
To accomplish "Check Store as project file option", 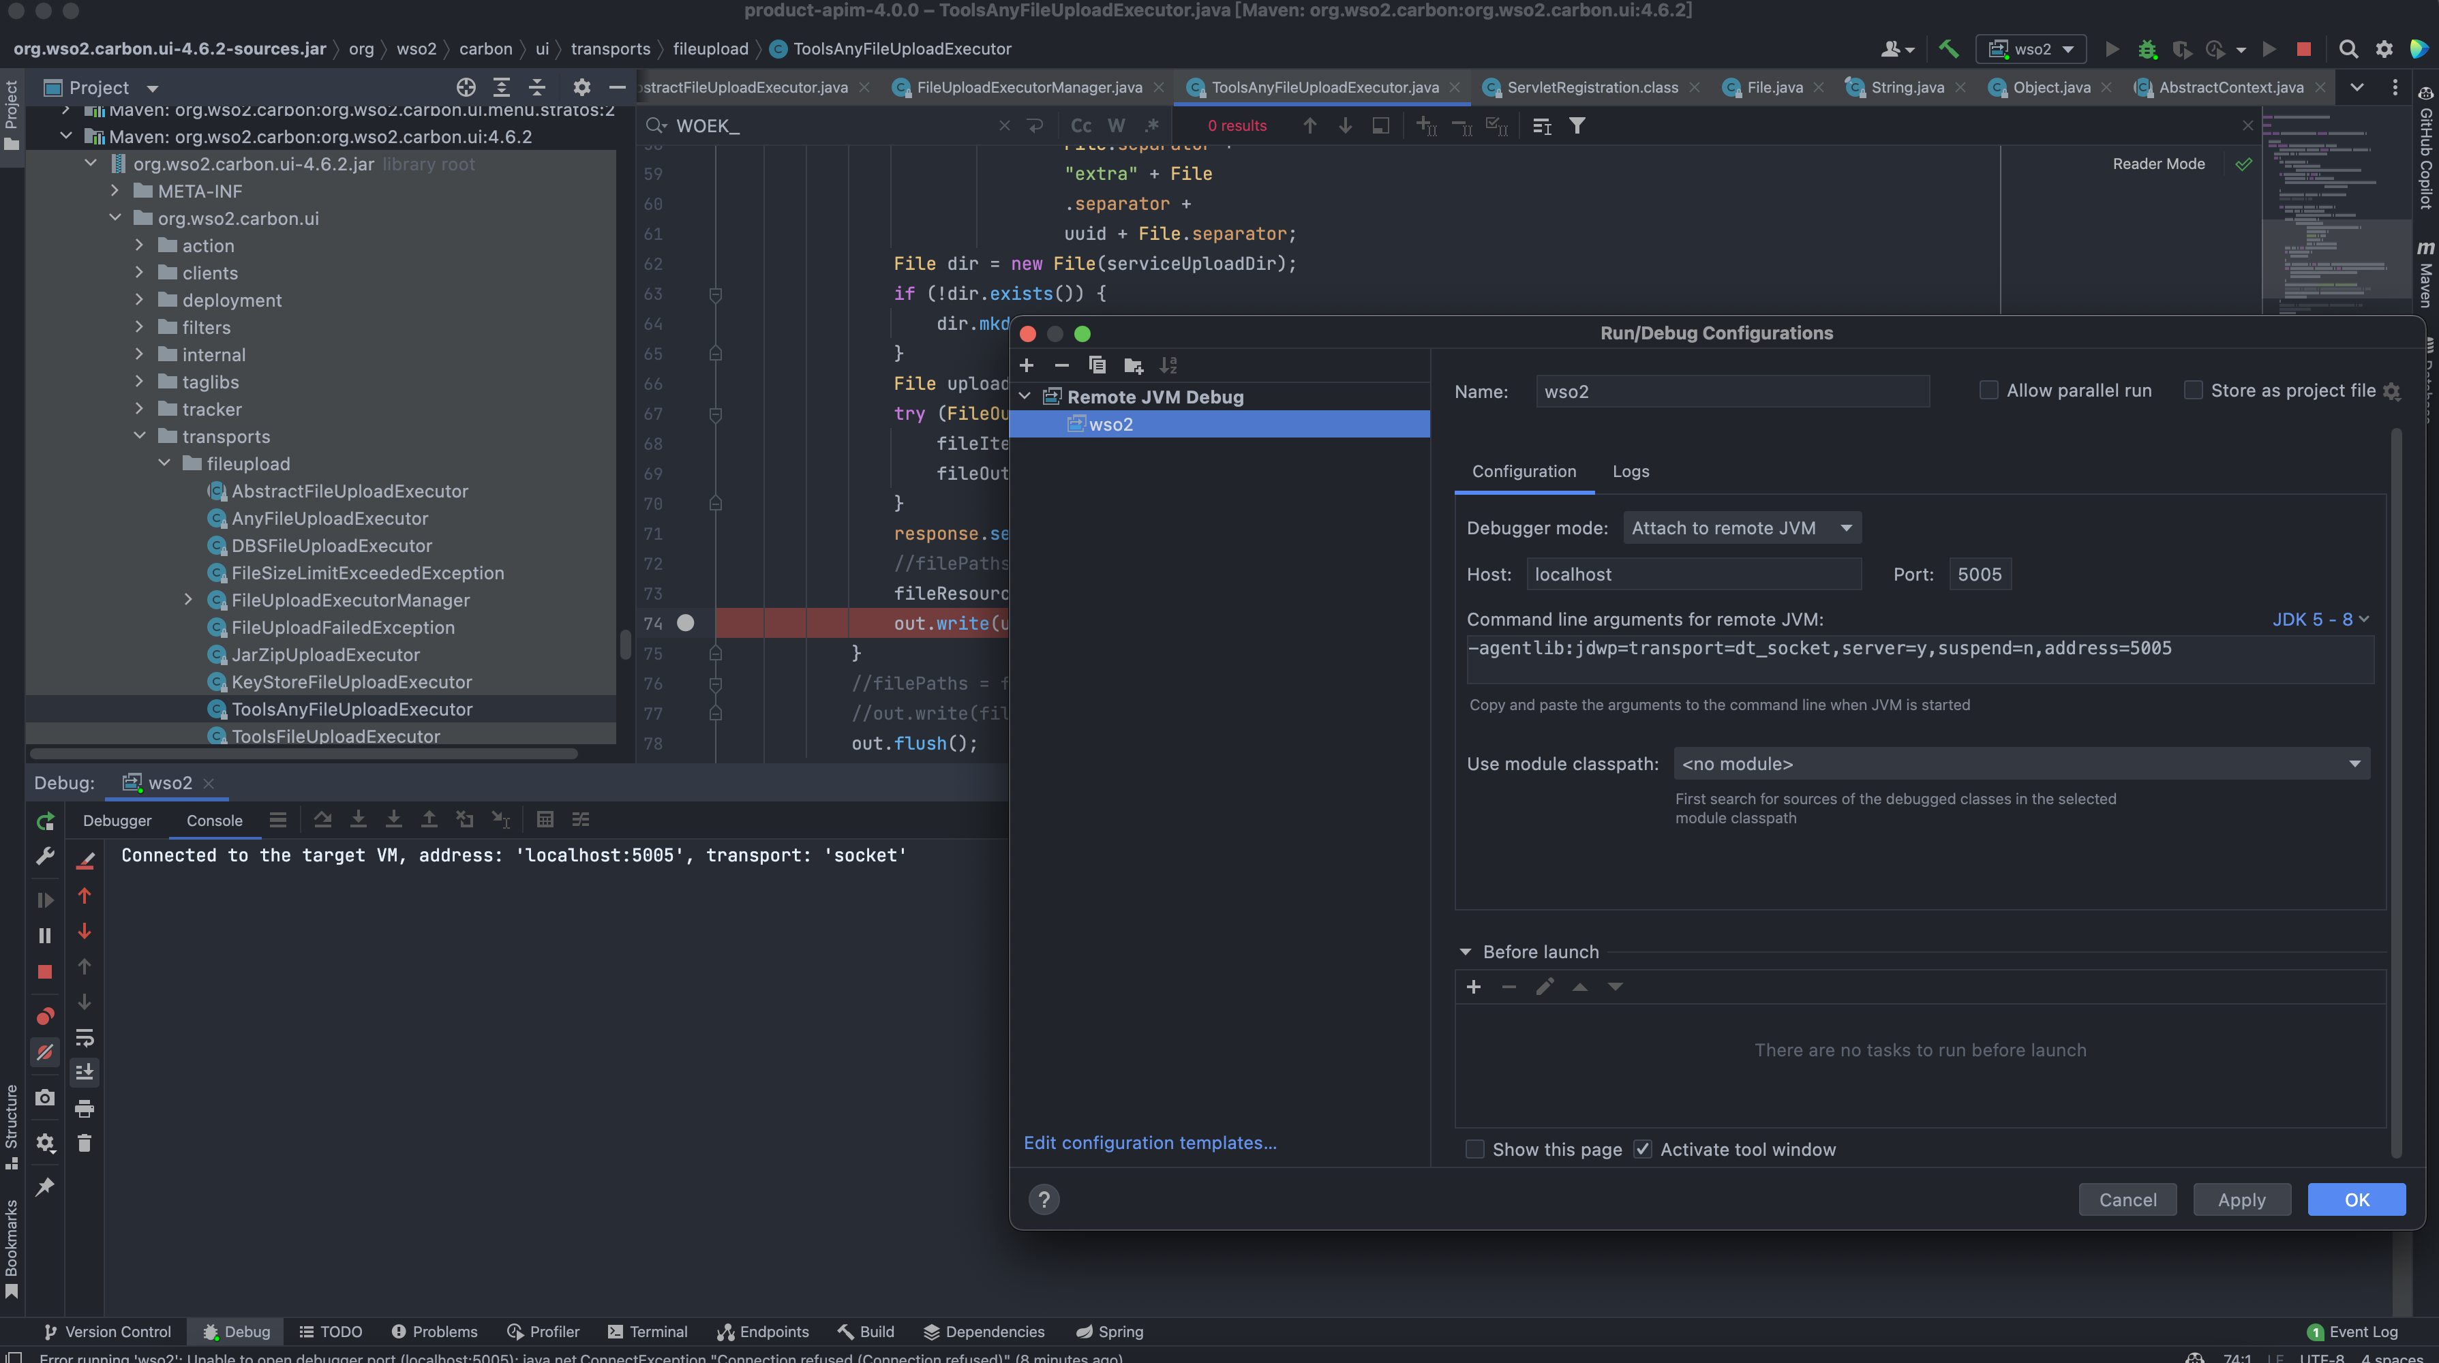I will pyautogui.click(x=2192, y=390).
